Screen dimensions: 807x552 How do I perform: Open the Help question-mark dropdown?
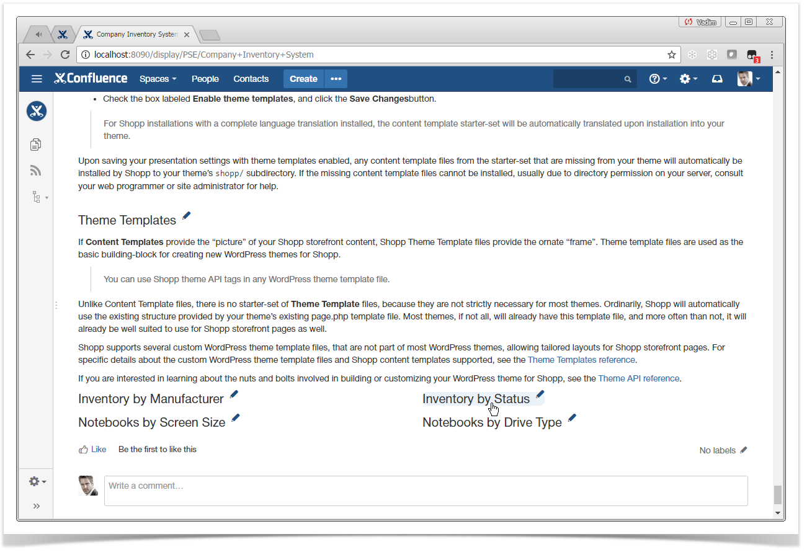pyautogui.click(x=658, y=79)
